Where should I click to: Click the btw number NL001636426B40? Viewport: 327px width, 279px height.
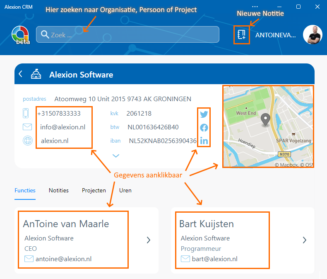pos(153,127)
